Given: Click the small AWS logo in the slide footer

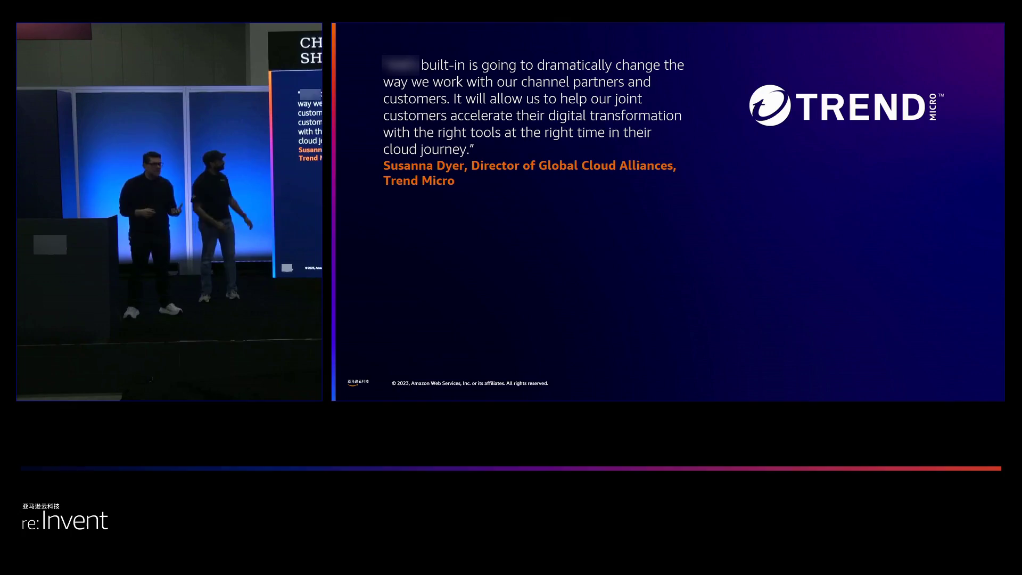Looking at the screenshot, I should [358, 382].
